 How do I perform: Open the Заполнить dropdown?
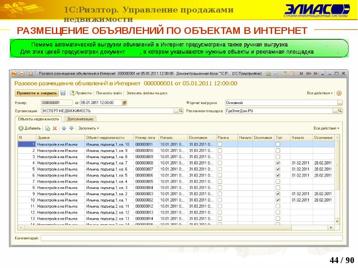point(89,128)
